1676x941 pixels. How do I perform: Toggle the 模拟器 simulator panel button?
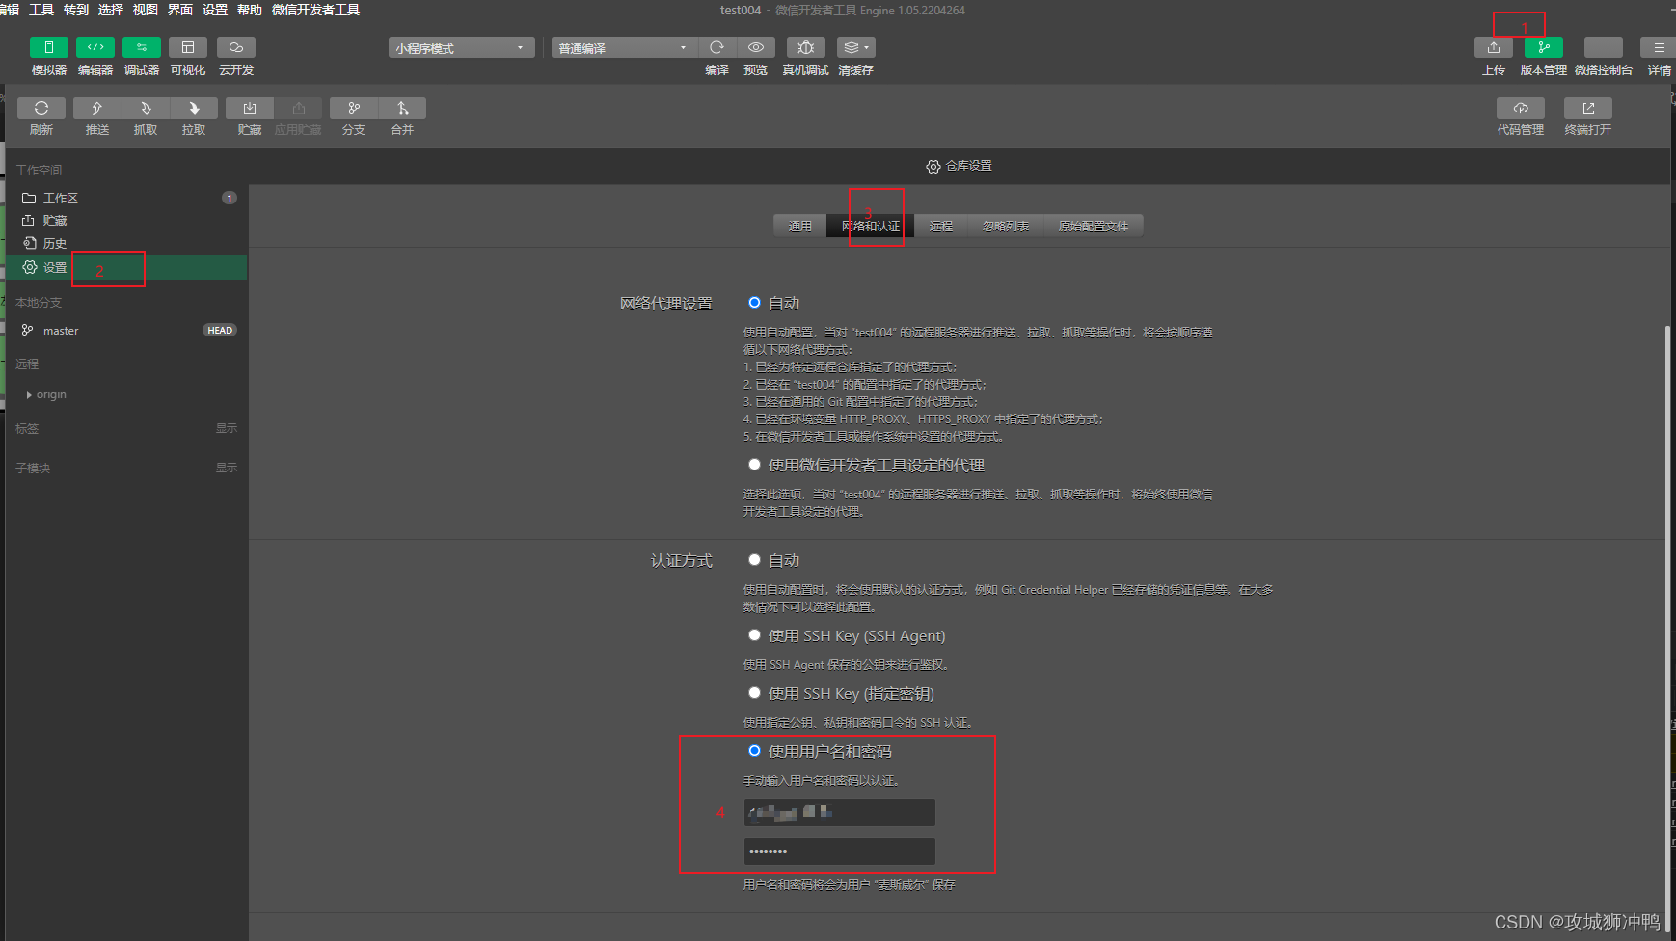(49, 47)
